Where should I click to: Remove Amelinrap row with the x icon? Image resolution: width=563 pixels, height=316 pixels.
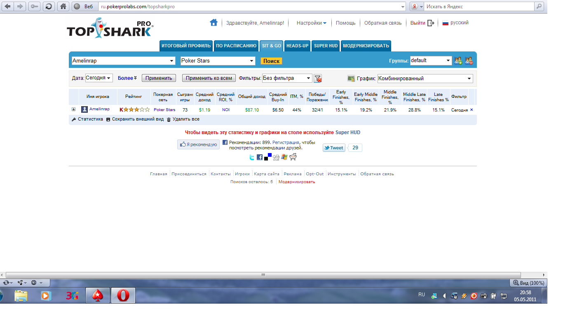(472, 110)
